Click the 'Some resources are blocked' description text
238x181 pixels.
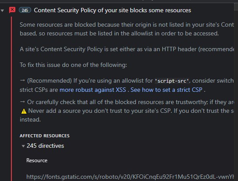[127, 29]
